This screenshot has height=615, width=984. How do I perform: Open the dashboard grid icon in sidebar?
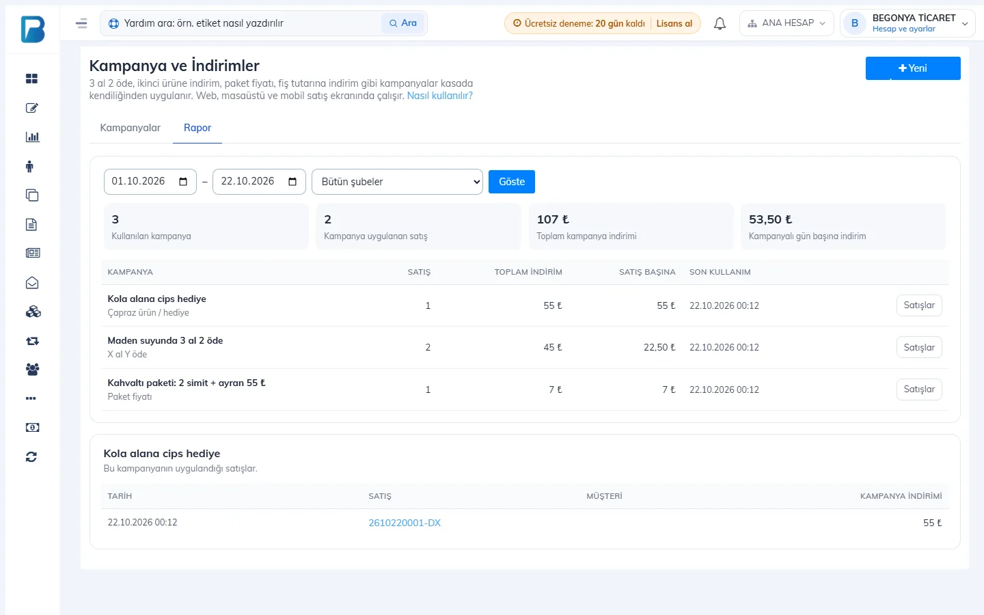click(x=31, y=79)
